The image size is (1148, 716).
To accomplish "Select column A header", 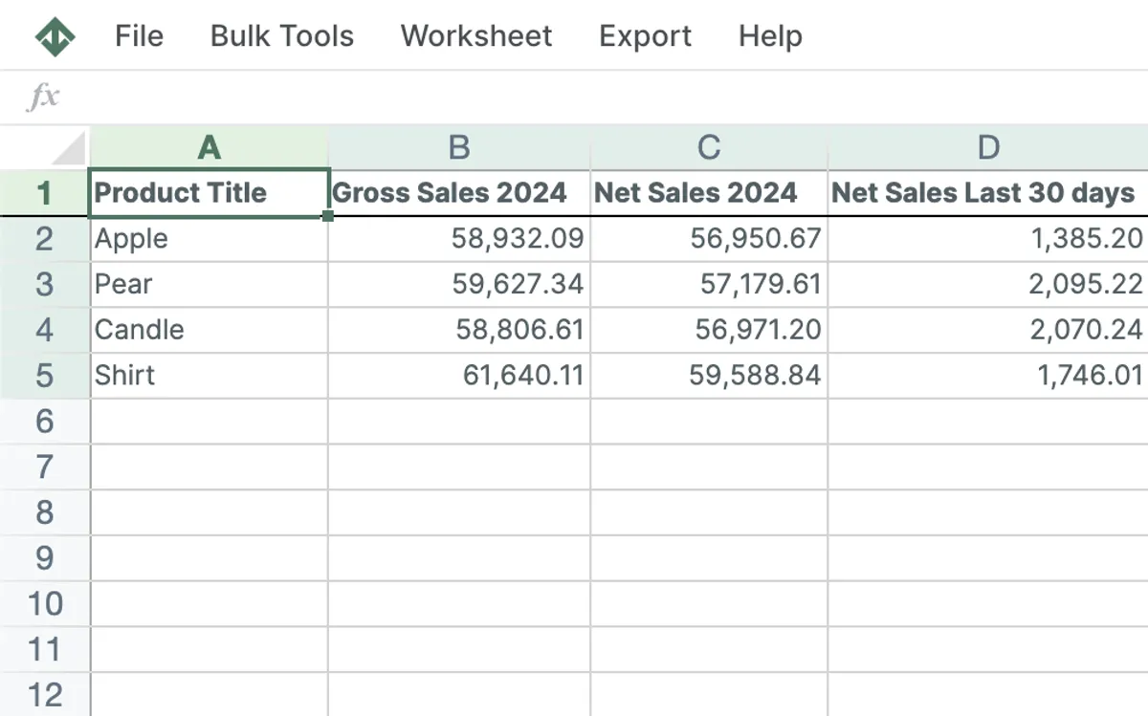I will [x=207, y=147].
